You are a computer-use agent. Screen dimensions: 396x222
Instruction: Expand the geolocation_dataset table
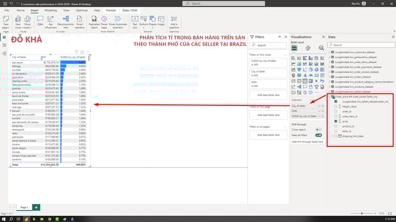pyautogui.click(x=329, y=57)
